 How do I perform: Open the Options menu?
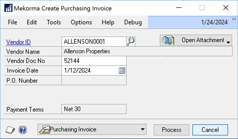[81, 22]
